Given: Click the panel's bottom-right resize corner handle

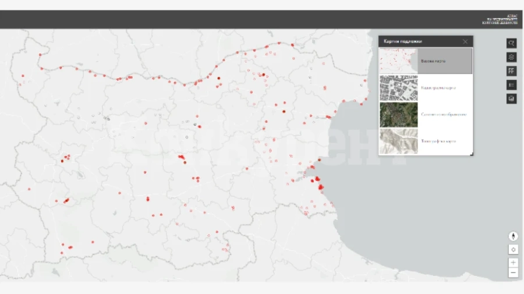Looking at the screenshot, I should point(472,154).
